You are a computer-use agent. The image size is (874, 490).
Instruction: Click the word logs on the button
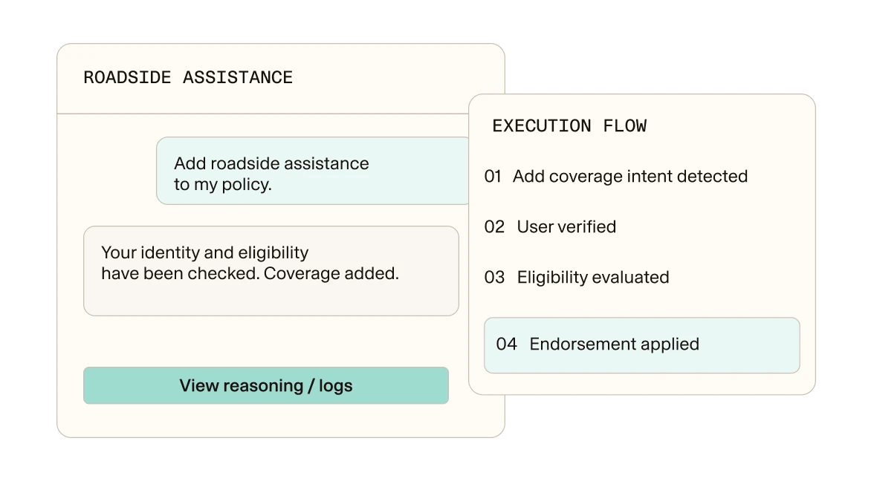(336, 386)
